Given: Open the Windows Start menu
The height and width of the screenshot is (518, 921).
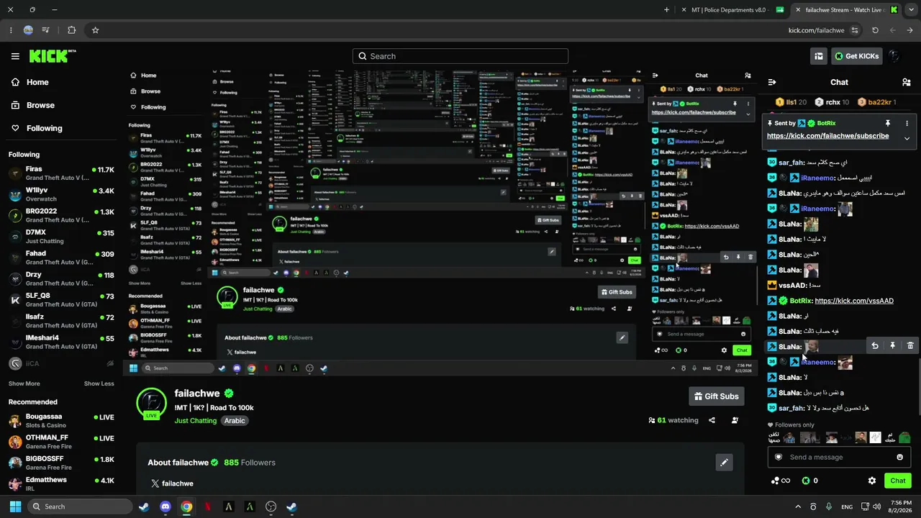Looking at the screenshot, I should (x=14, y=506).
